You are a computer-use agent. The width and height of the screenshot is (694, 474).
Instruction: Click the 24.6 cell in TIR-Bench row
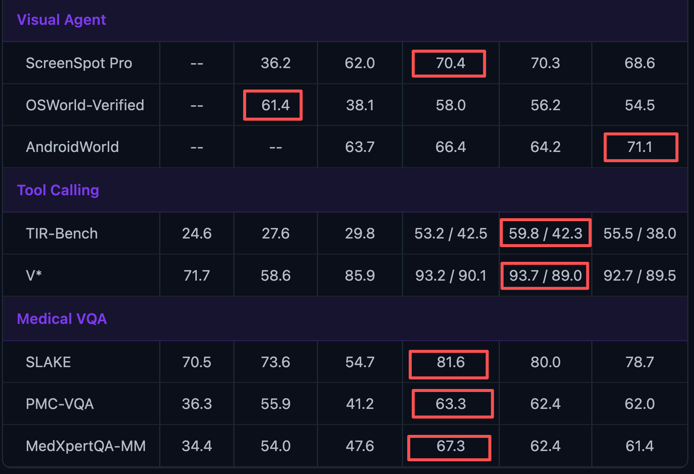[x=196, y=234]
